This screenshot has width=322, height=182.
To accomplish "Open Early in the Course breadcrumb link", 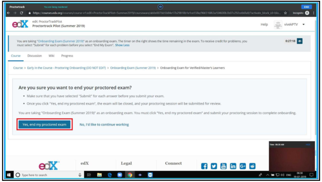I will (x=66, y=68).
